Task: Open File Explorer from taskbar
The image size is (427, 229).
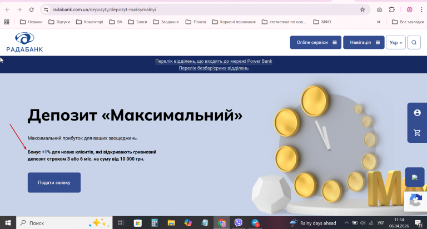Action: coord(171,223)
